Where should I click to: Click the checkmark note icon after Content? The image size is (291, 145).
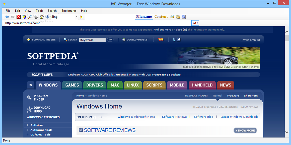[172, 17]
